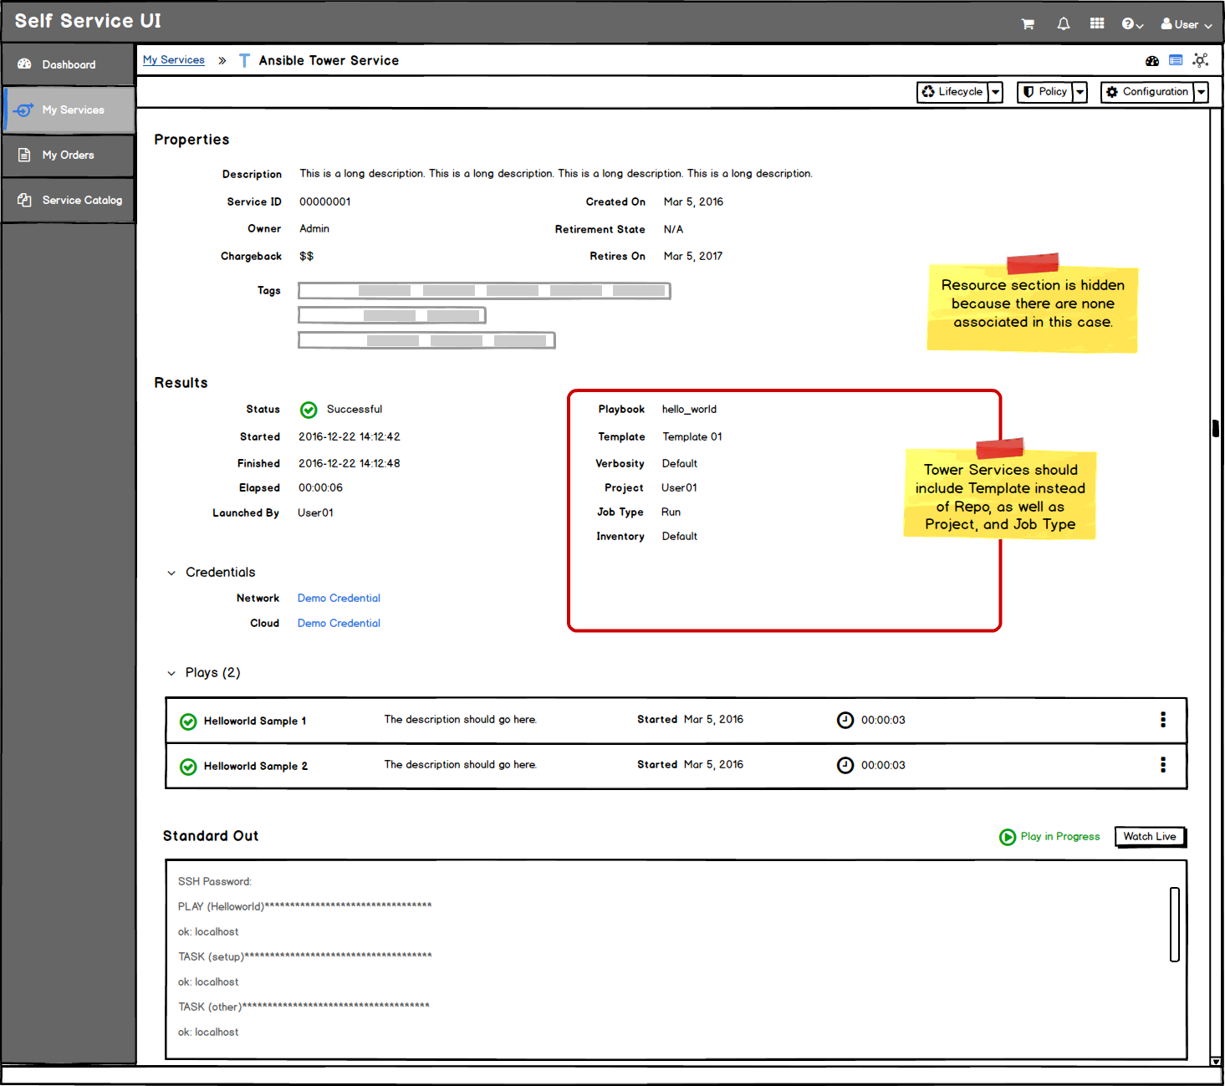
Task: Open the Policy dropdown arrow
Action: coord(1080,92)
